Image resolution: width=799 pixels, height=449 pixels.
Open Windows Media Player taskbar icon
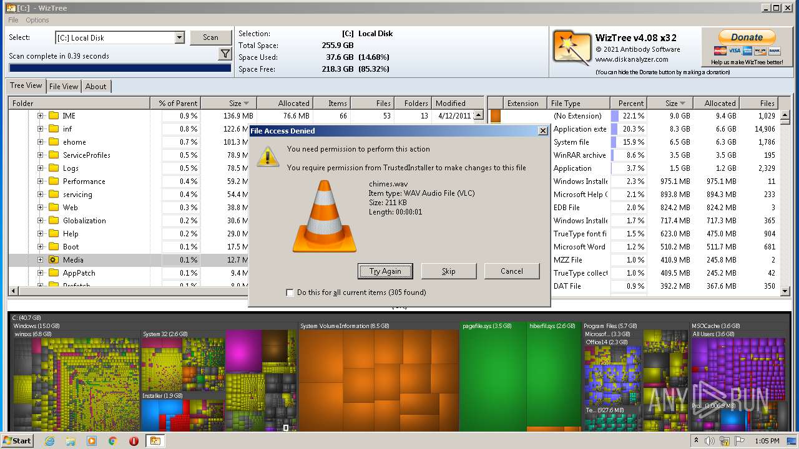click(x=92, y=440)
